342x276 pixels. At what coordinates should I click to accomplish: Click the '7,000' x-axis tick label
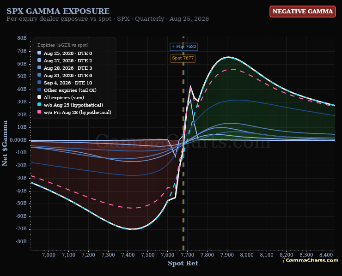49,255
